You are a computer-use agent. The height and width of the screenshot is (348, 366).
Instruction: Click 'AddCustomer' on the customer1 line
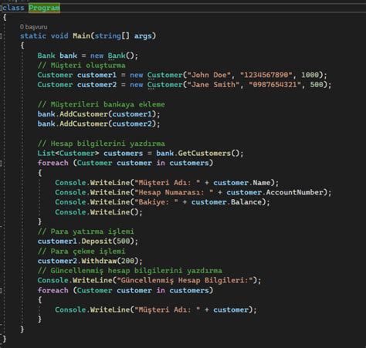click(x=83, y=114)
